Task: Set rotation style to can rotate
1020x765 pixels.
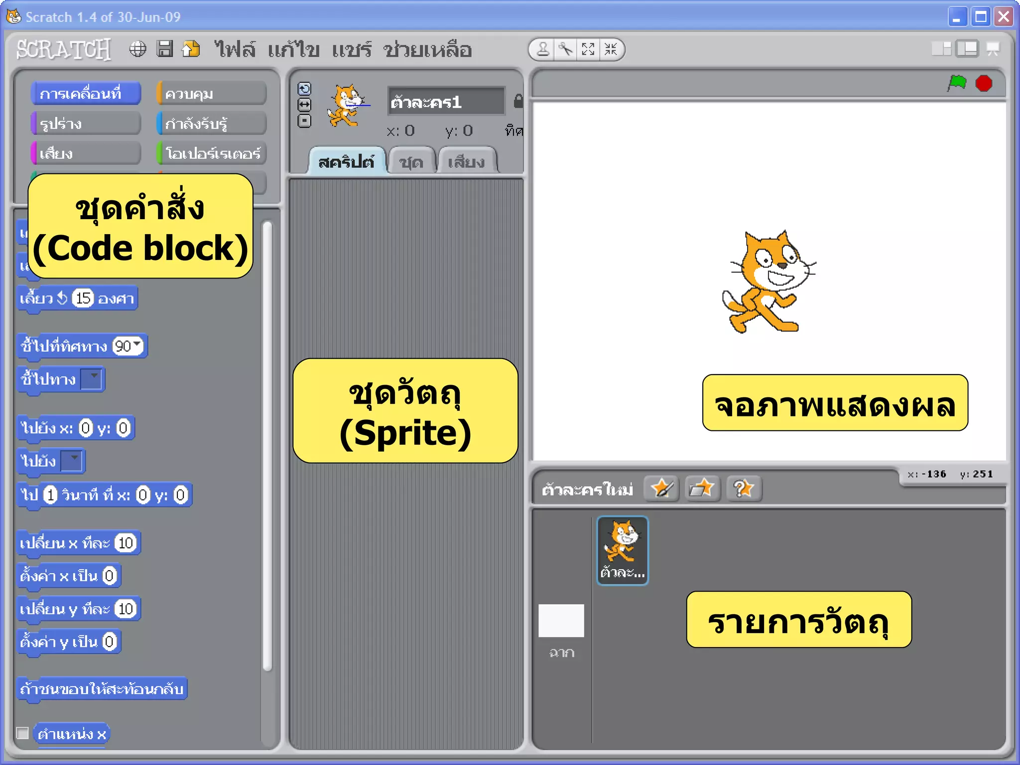Action: (x=304, y=89)
